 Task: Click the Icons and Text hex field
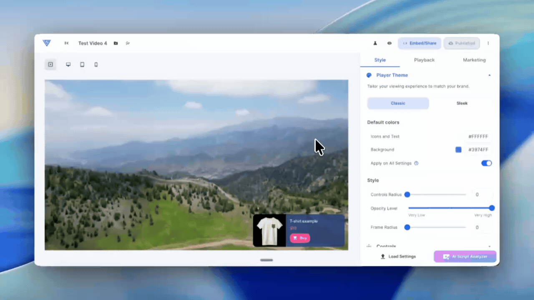479,137
